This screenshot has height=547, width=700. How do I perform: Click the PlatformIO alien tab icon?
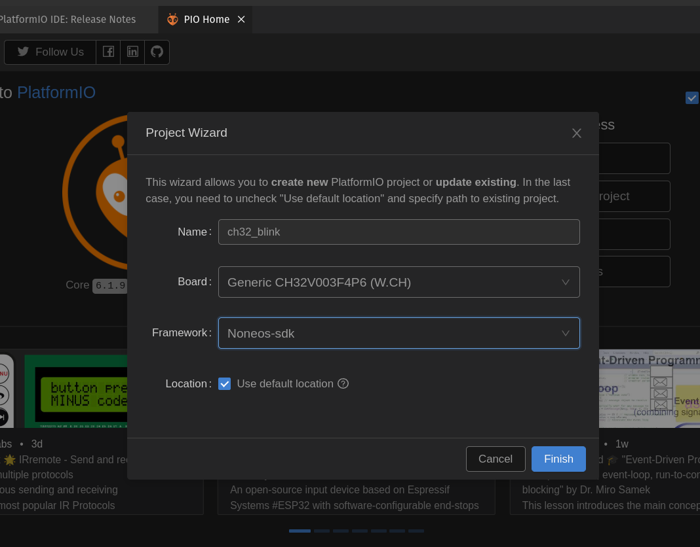tap(172, 20)
